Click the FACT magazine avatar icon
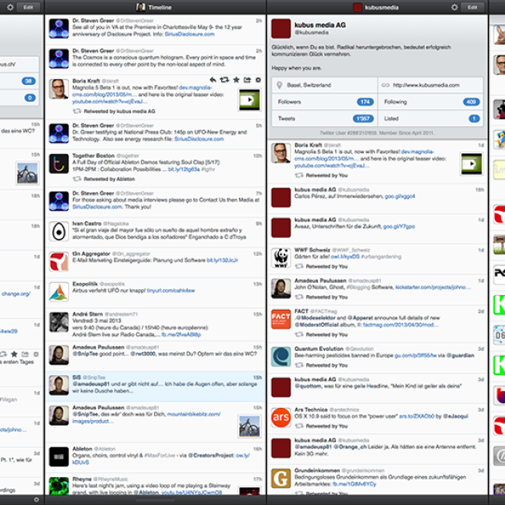Viewport: 505px width, 505px height. (x=281, y=318)
